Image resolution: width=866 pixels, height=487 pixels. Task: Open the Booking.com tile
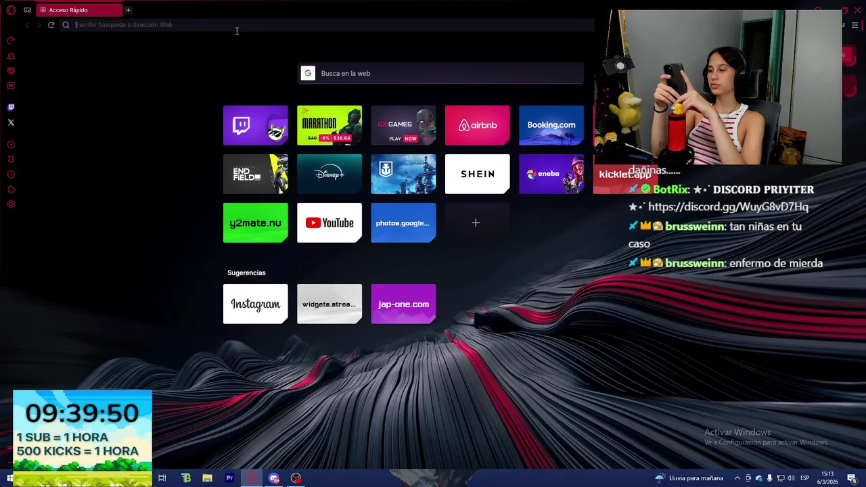[x=551, y=125]
